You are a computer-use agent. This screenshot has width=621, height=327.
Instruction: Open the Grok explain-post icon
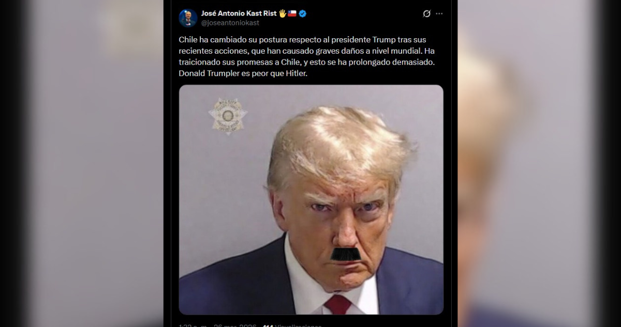[426, 14]
